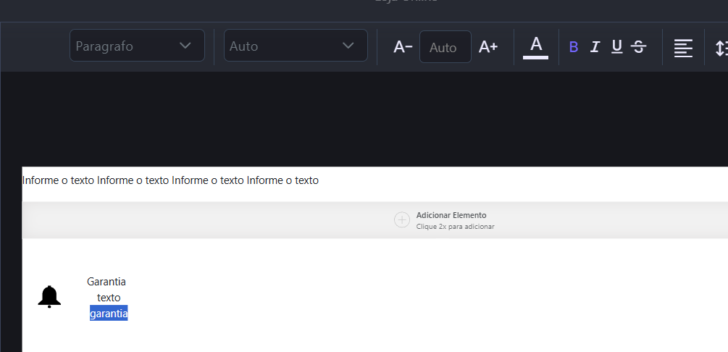This screenshot has height=352, width=728.
Task: Decrease font size with A- button
Action: [403, 47]
